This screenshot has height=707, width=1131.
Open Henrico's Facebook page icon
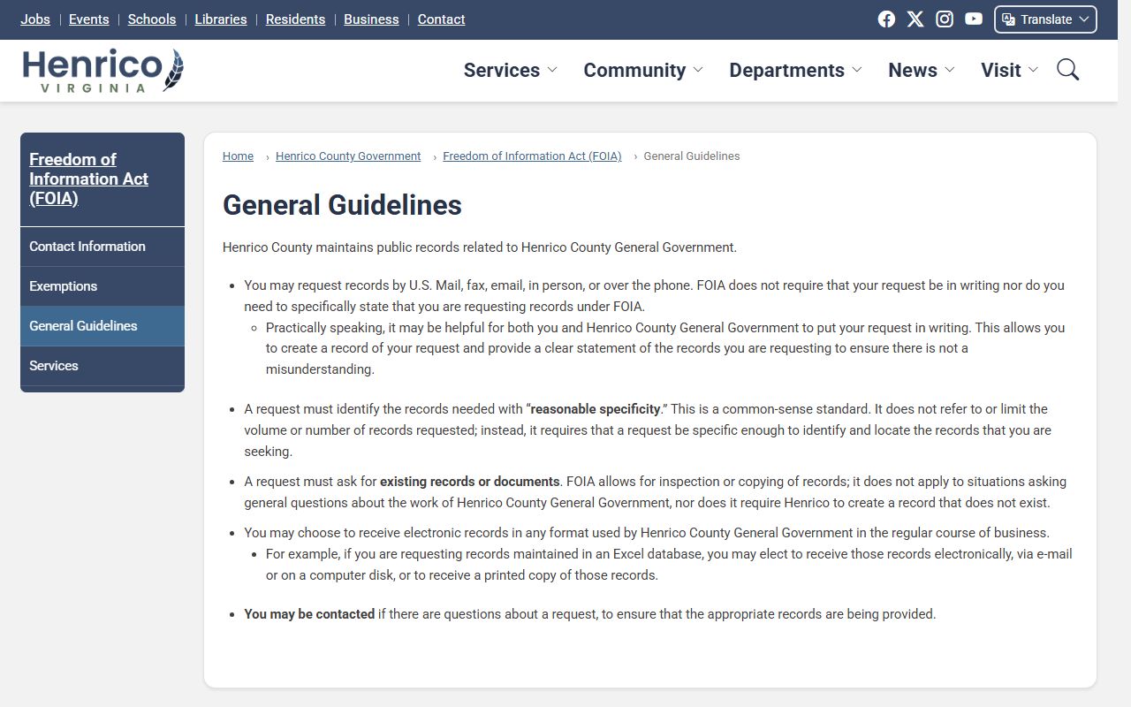(886, 19)
